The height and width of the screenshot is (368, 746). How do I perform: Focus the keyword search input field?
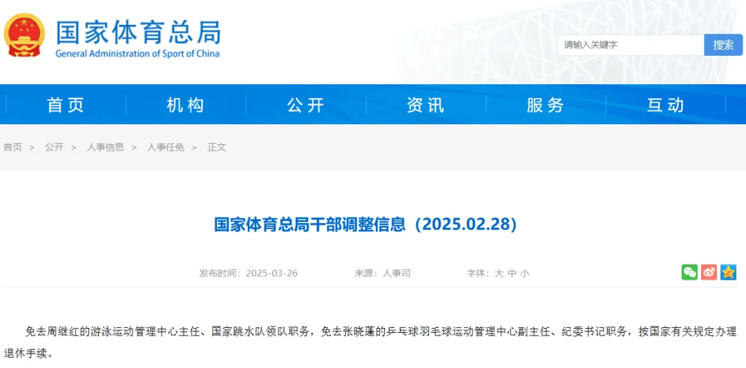click(x=631, y=45)
